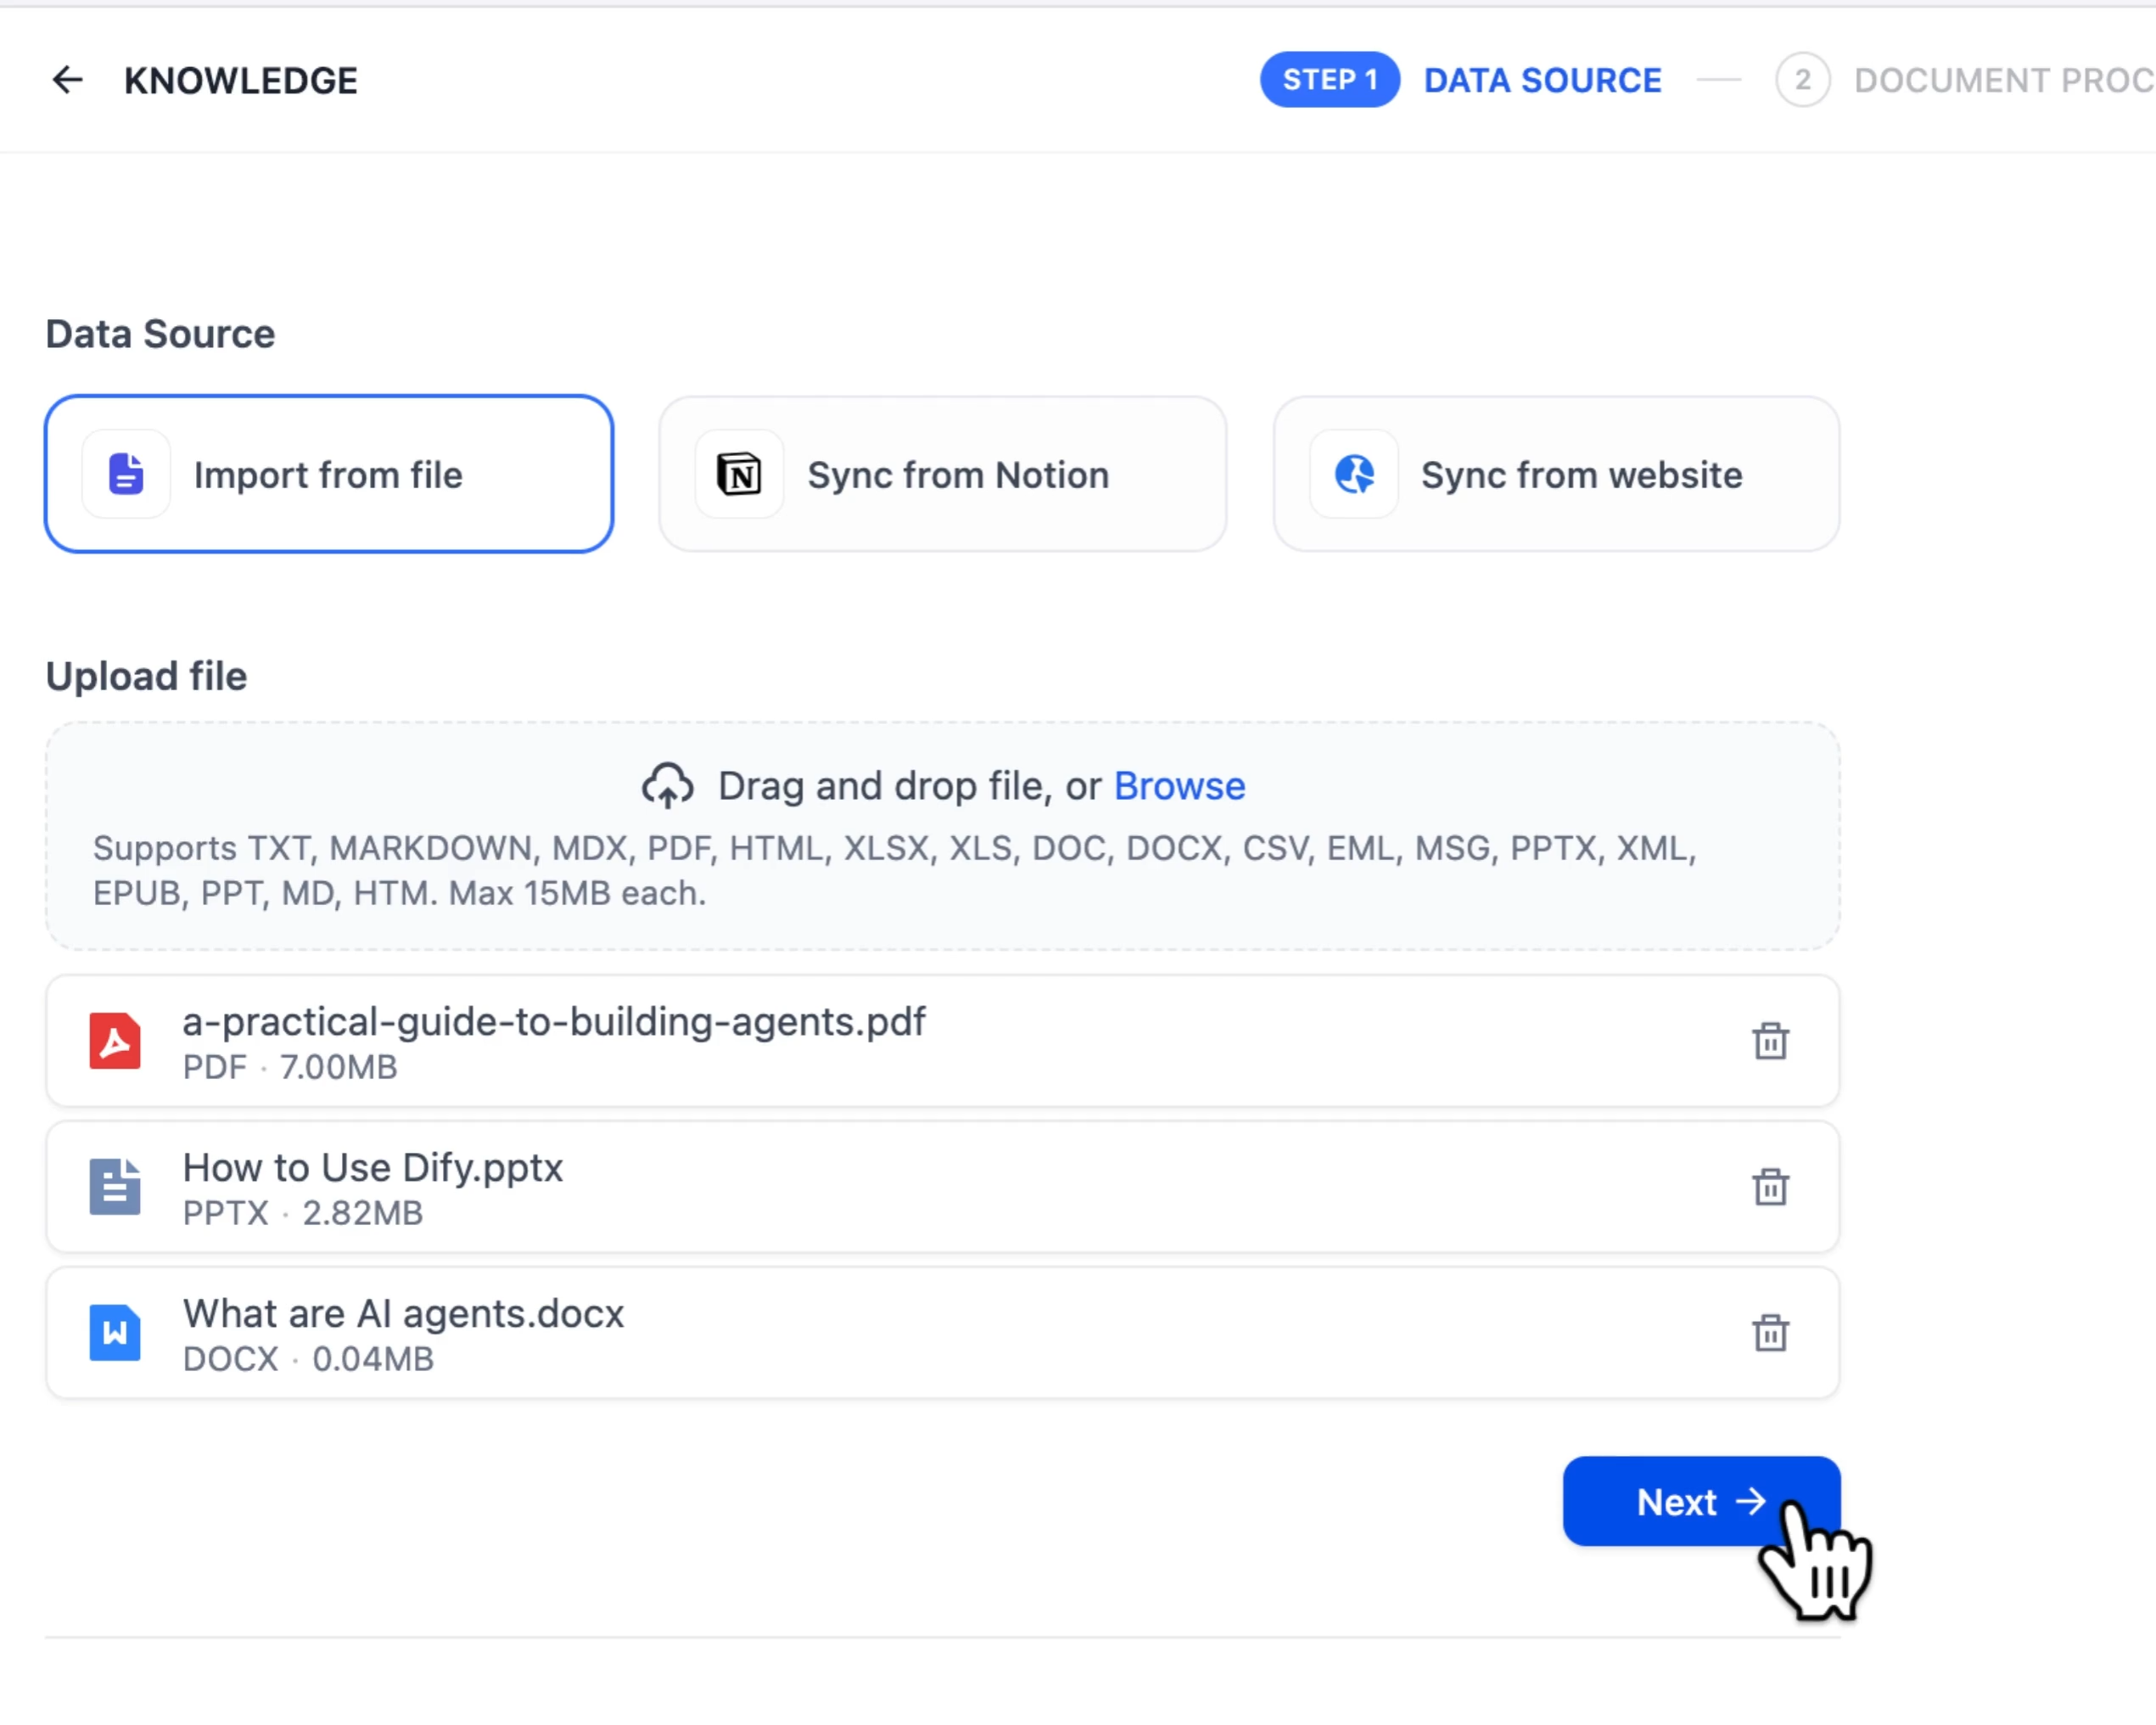Click the blue DOCX Word icon
This screenshot has height=1725, width=2156.
[115, 1332]
